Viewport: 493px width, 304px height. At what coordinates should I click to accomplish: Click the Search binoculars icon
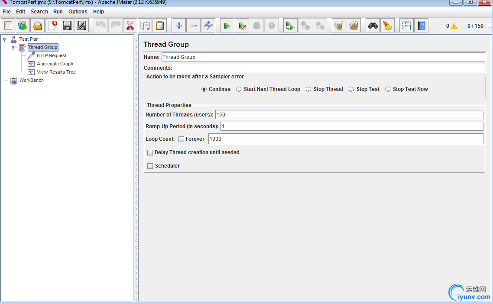pos(373,26)
